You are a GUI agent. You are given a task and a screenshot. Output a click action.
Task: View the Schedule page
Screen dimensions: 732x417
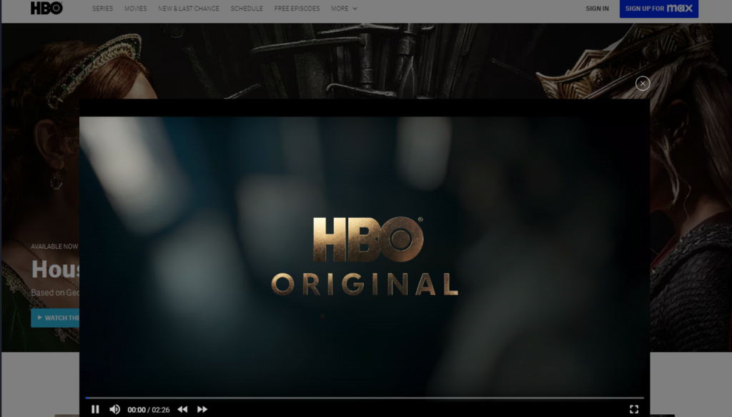(x=247, y=9)
